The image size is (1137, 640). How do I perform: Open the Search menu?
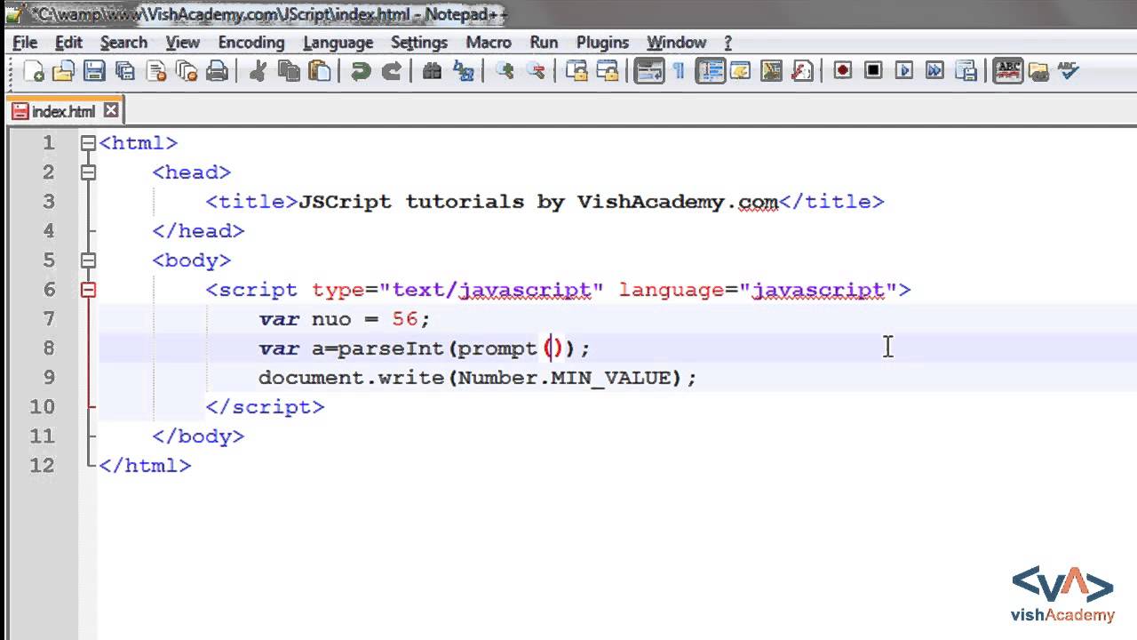tap(123, 42)
